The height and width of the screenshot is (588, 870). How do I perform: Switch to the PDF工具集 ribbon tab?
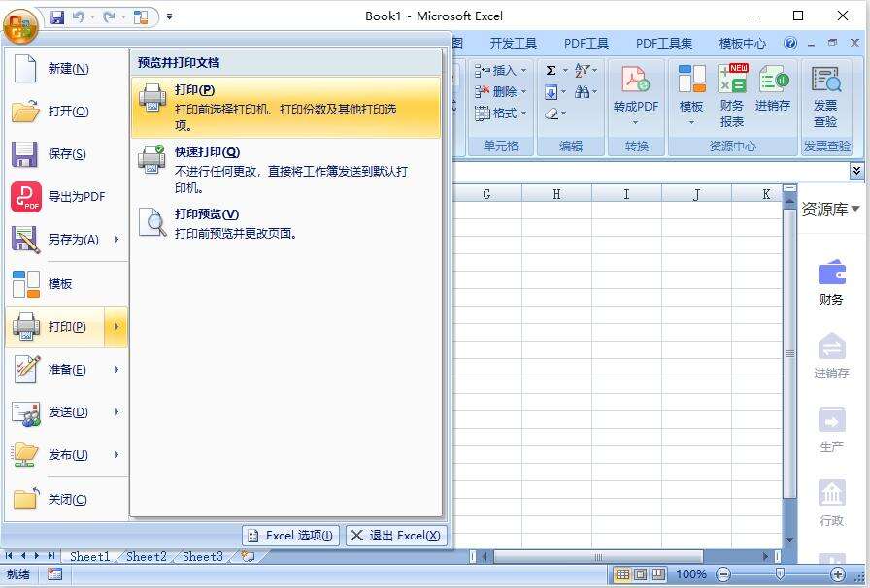[663, 44]
